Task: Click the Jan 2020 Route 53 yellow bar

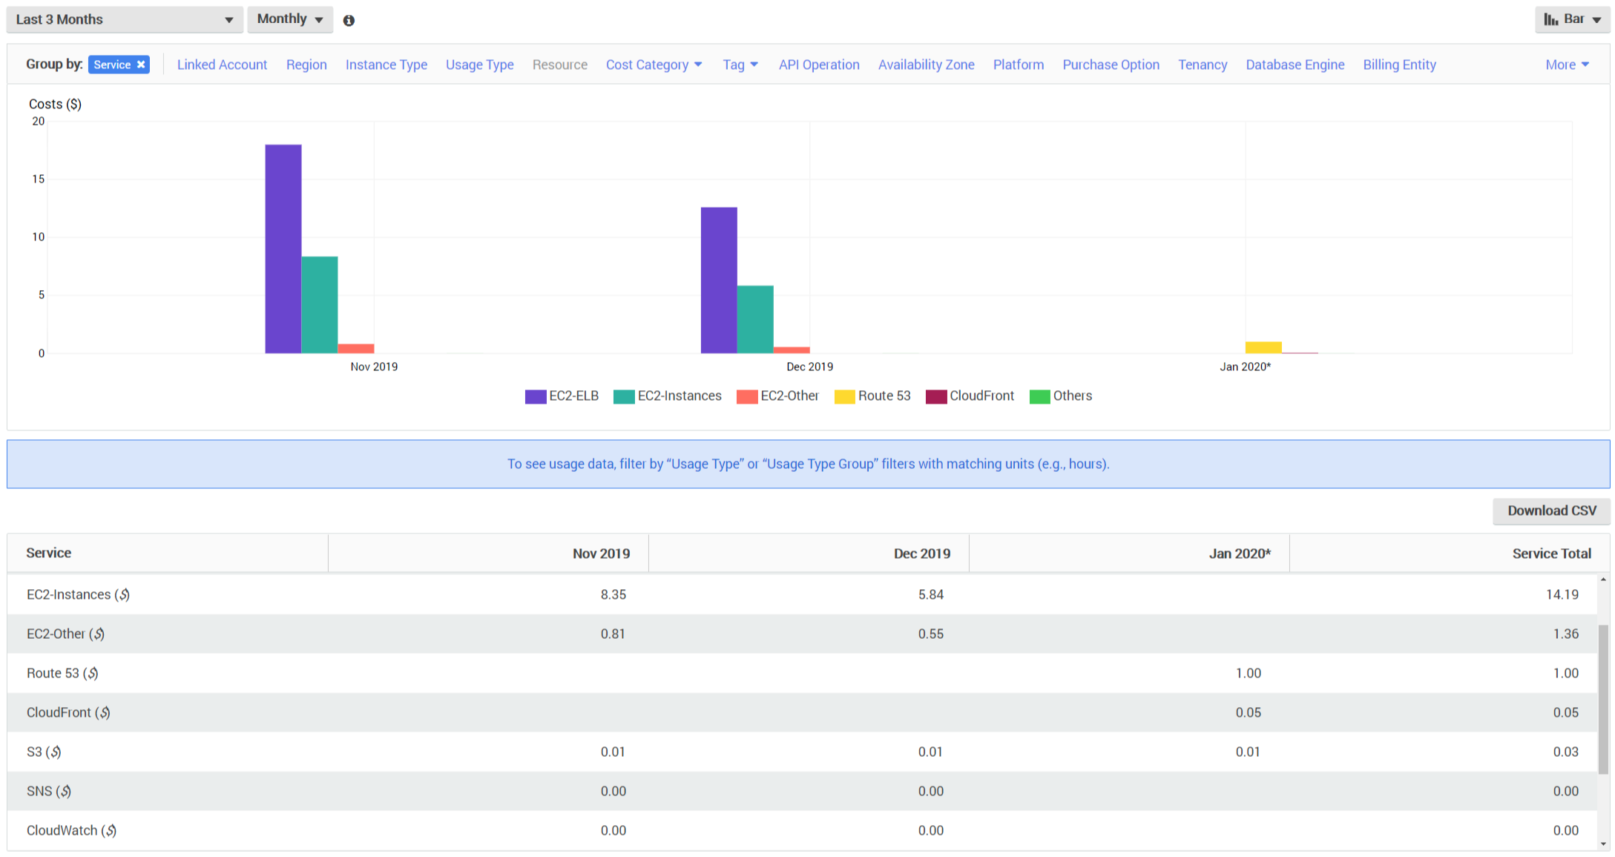Action: point(1263,347)
